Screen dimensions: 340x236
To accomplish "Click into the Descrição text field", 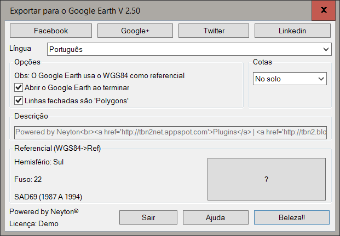I will point(170,132).
